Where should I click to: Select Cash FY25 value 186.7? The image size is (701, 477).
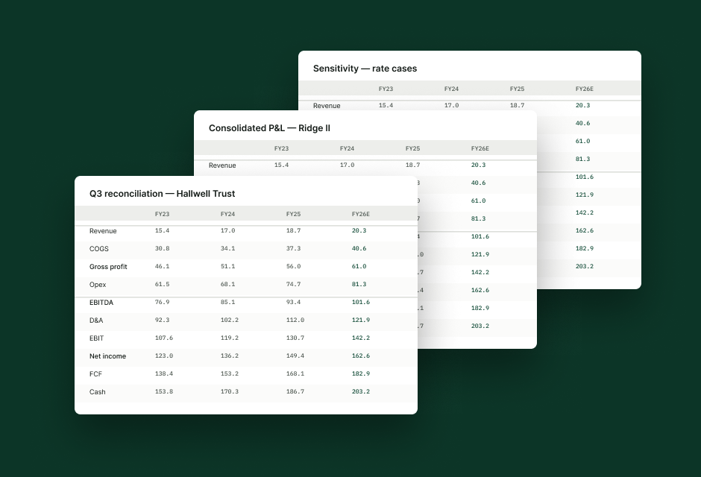point(295,391)
